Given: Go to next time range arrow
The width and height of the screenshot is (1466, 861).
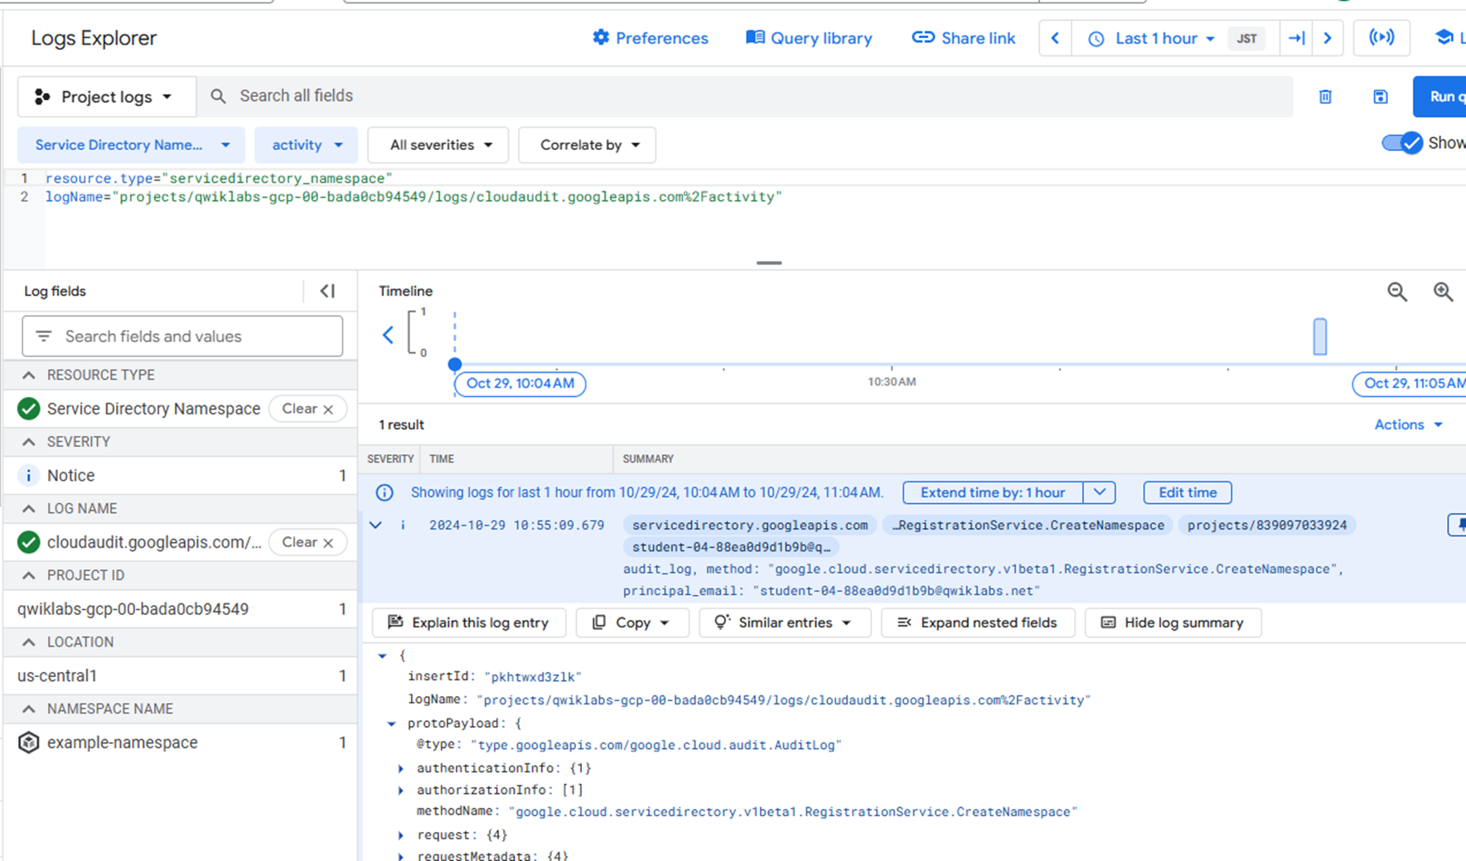Looking at the screenshot, I should [x=1328, y=38].
